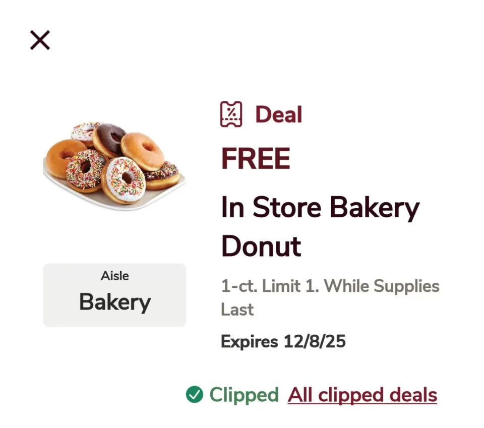Click the green Clipped checkmark icon
The height and width of the screenshot is (428, 484).
click(x=195, y=395)
